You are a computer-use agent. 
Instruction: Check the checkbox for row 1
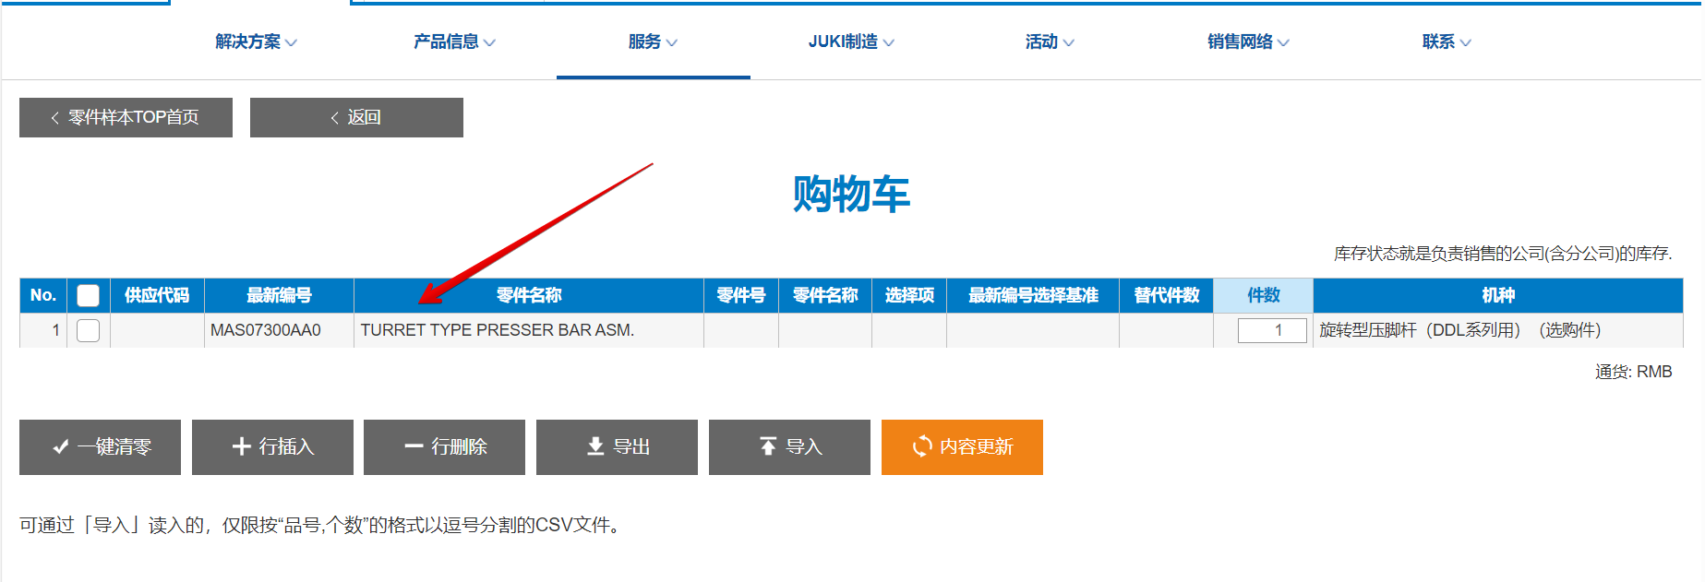pos(88,330)
